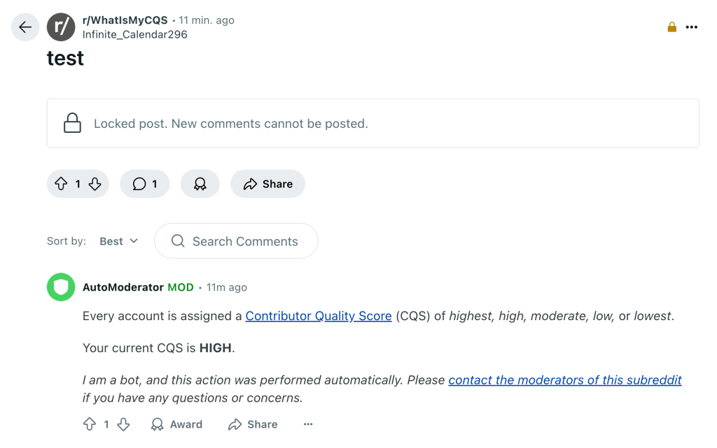Open the comment's three-dot more options
717x448 pixels.
[x=308, y=424]
